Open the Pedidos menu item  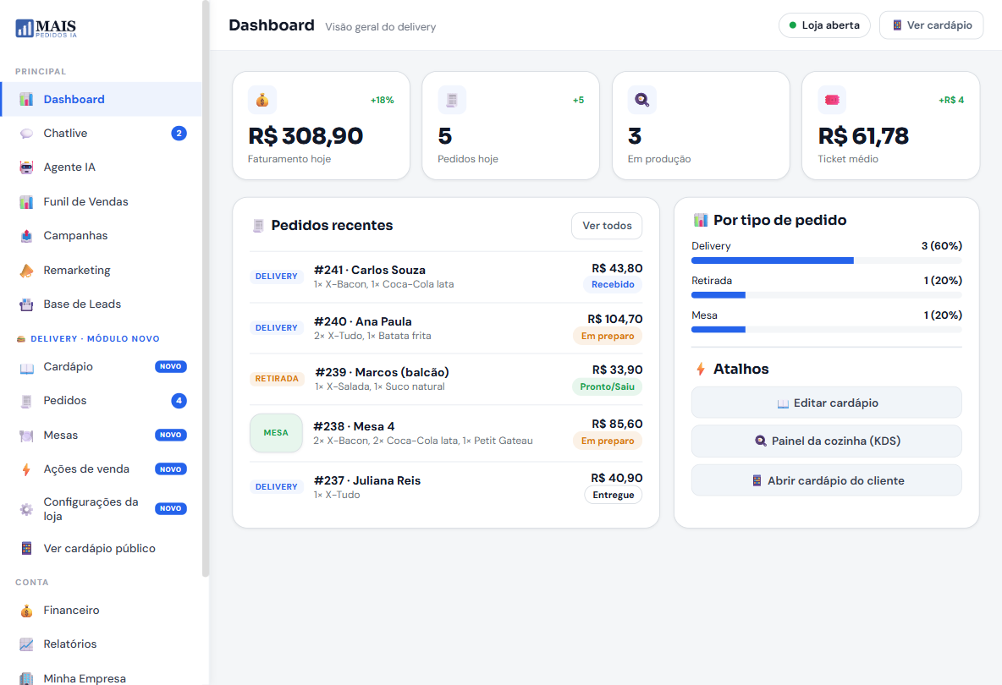[101, 401]
